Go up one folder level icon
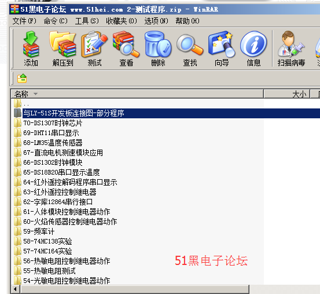The width and height of the screenshot is (320, 294). coord(22,78)
